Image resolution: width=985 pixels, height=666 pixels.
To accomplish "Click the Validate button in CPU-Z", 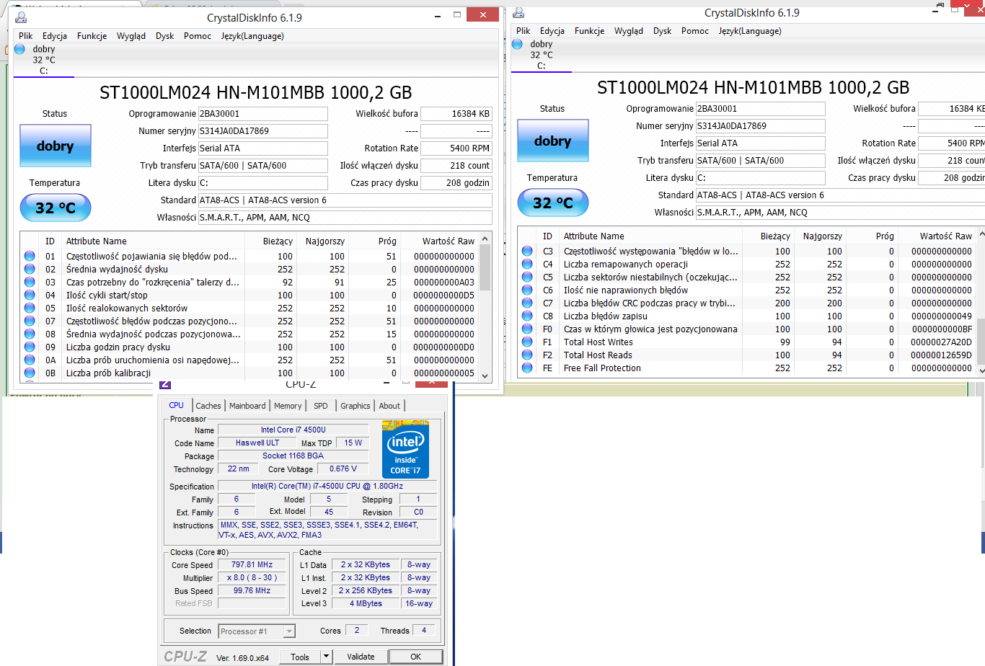I will (361, 657).
